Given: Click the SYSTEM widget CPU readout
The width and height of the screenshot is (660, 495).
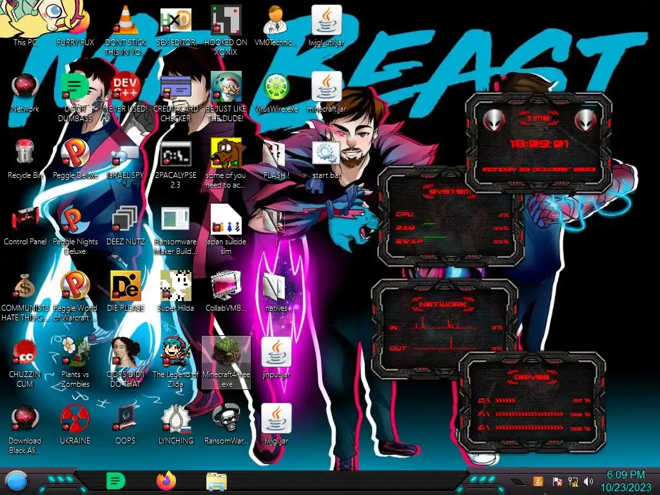Looking at the screenshot, I should [452, 215].
